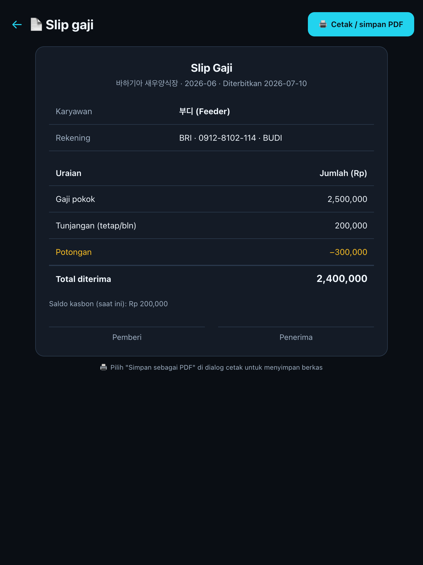Click the printer icon in the PDF hint
The image size is (423, 565).
pos(104,367)
